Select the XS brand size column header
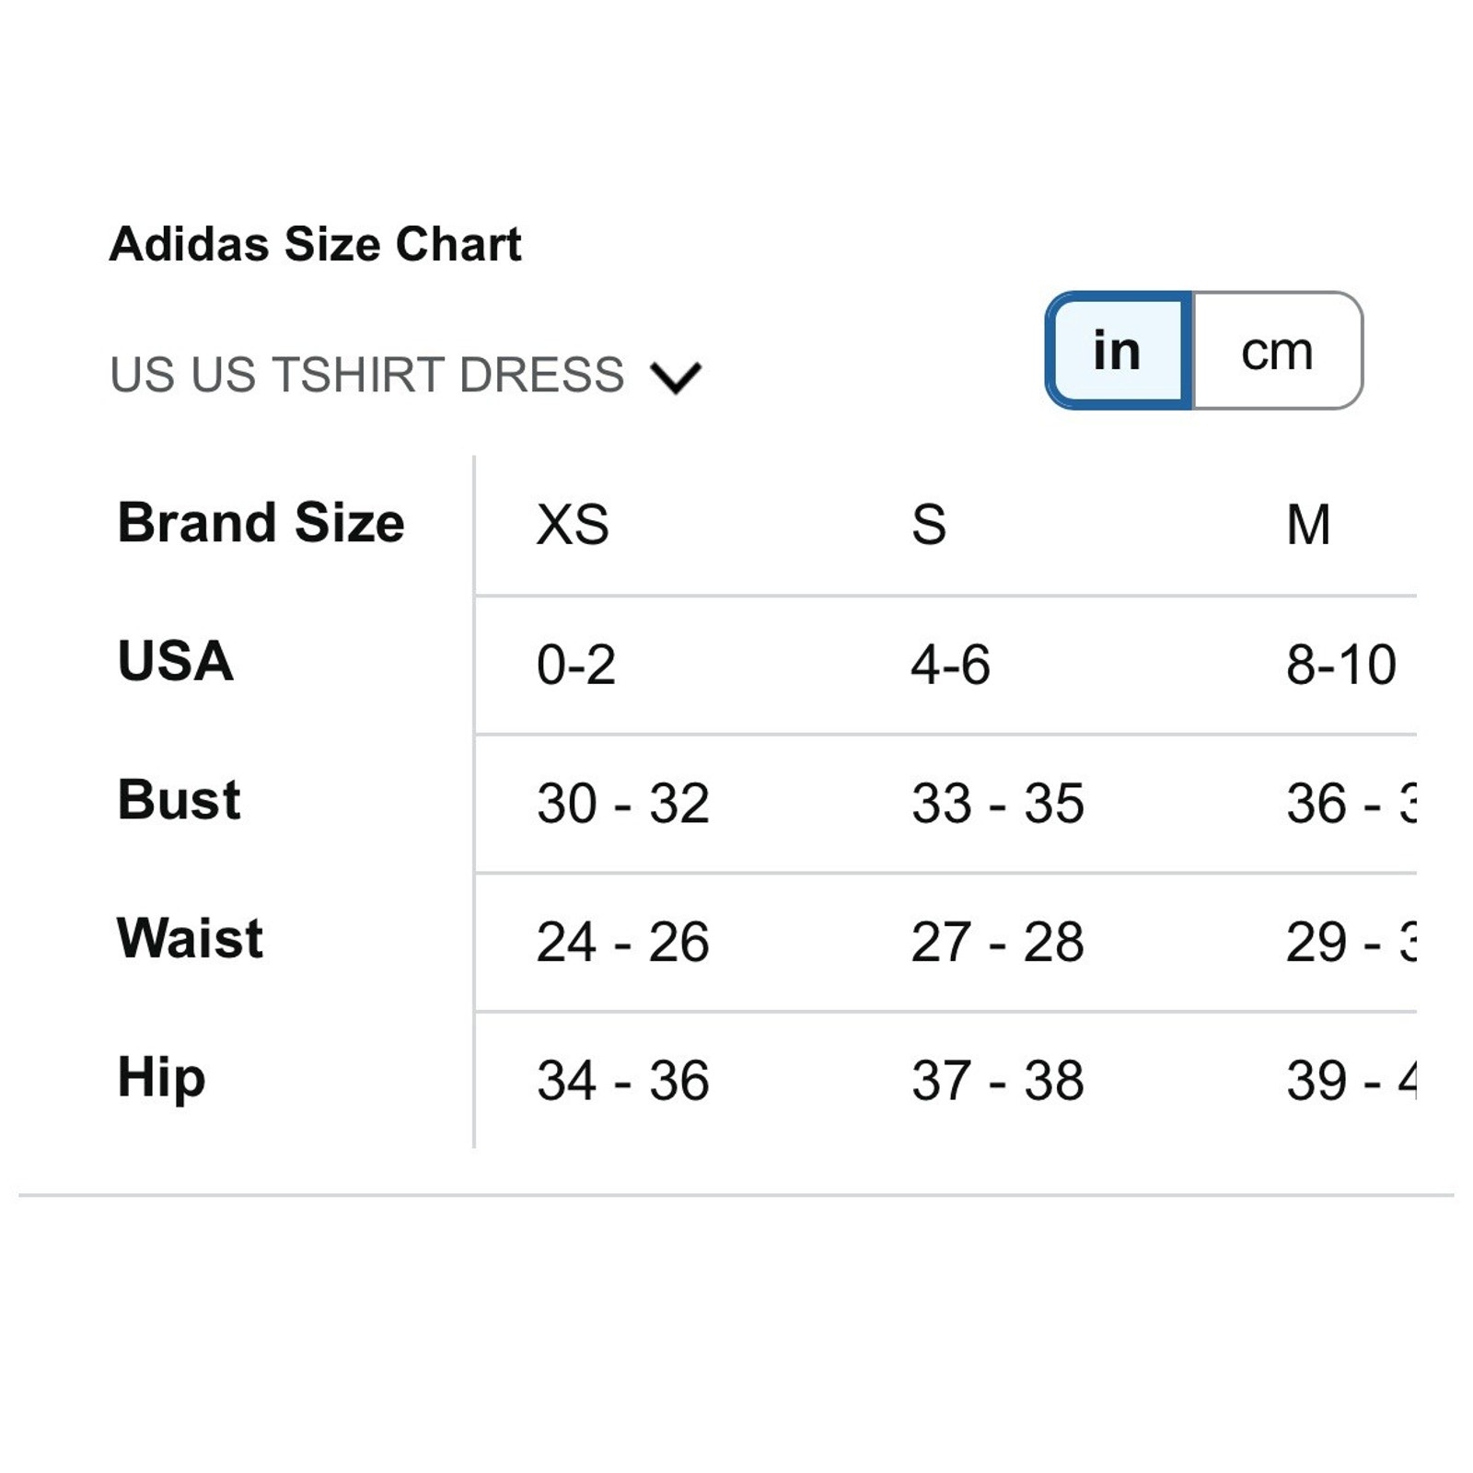The width and height of the screenshot is (1473, 1473). [573, 525]
